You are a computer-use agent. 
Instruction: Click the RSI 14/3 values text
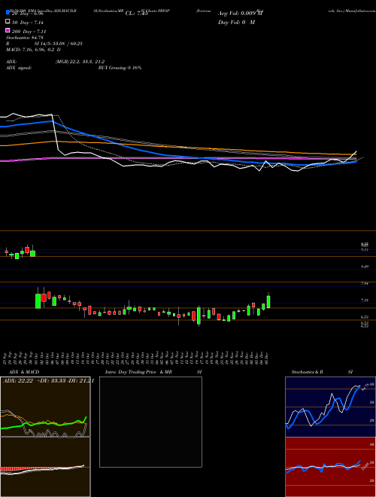click(59, 44)
